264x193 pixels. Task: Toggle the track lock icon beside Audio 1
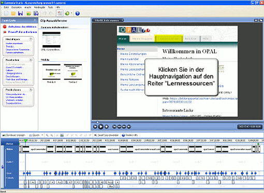[x=3, y=167]
